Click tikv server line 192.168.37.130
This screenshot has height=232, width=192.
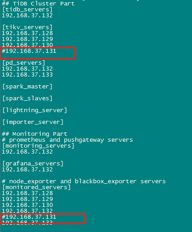[x=27, y=45]
